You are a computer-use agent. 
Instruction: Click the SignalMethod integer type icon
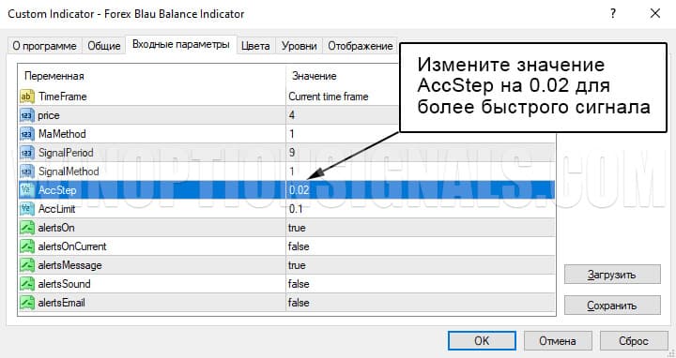click(26, 172)
